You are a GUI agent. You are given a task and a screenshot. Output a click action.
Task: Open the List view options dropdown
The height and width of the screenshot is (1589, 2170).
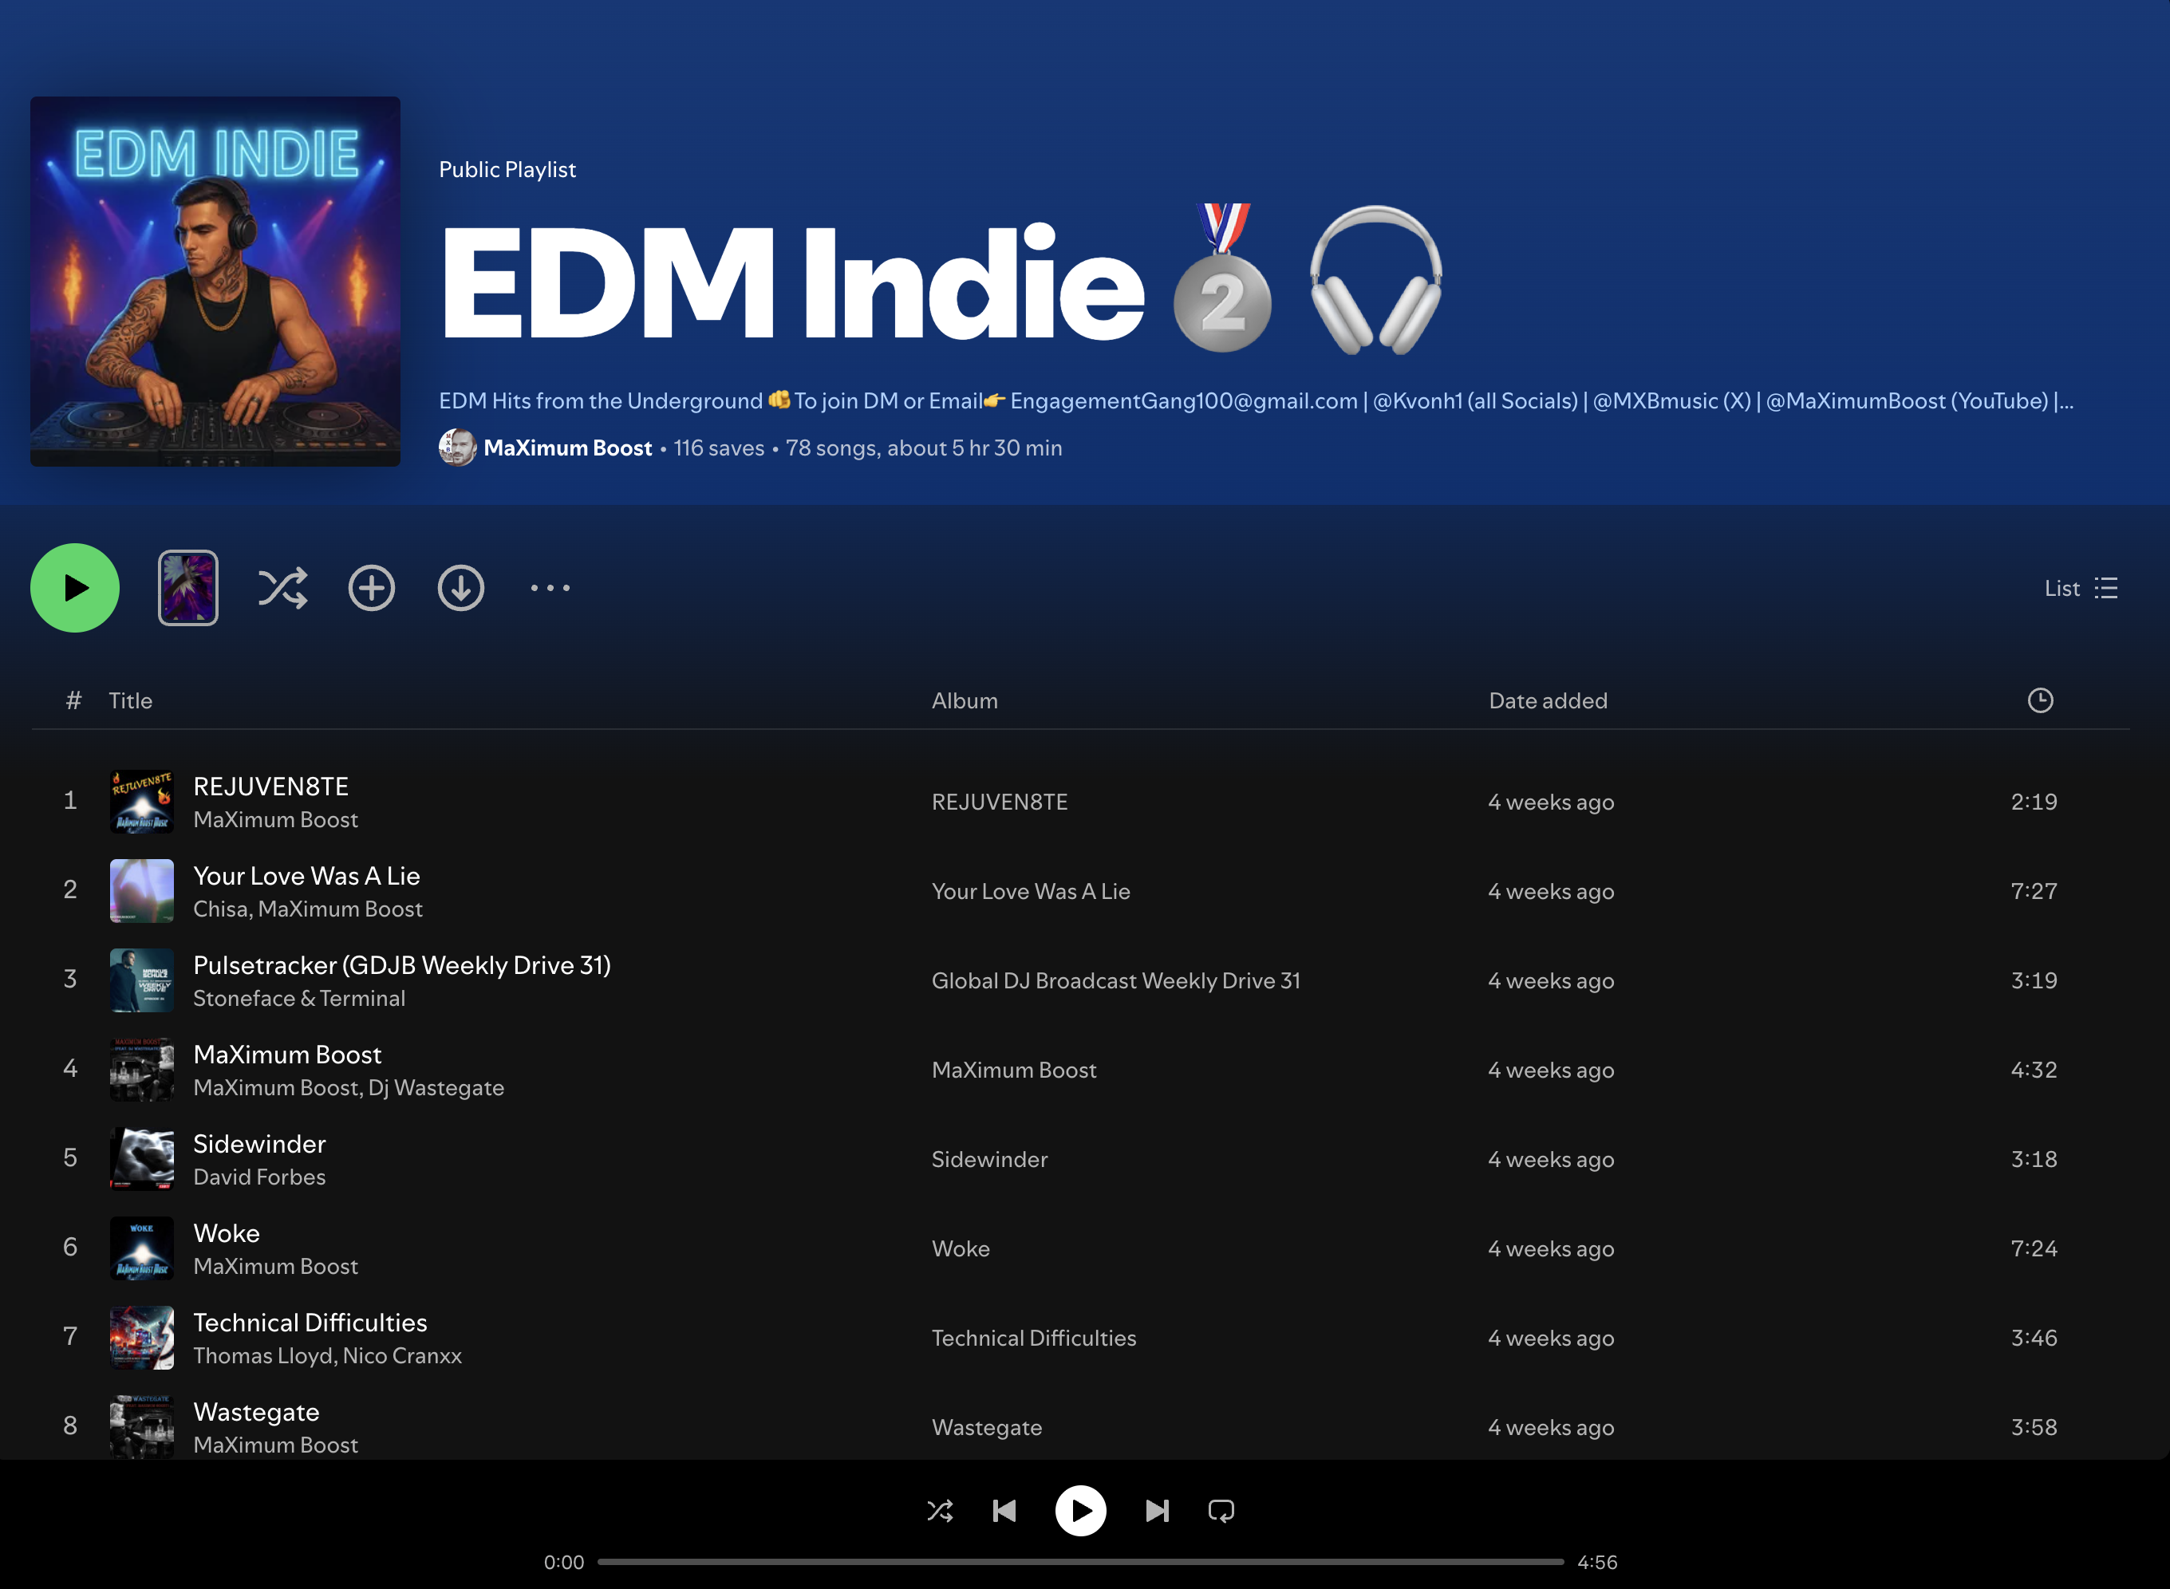click(2081, 588)
